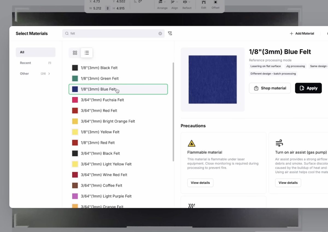Click Add Material

[x=302, y=33]
